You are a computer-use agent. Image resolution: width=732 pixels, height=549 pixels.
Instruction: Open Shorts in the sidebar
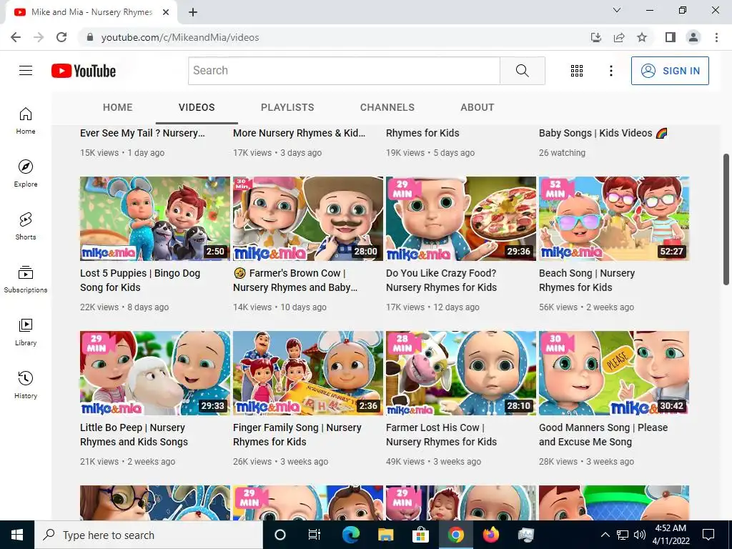[x=26, y=226]
